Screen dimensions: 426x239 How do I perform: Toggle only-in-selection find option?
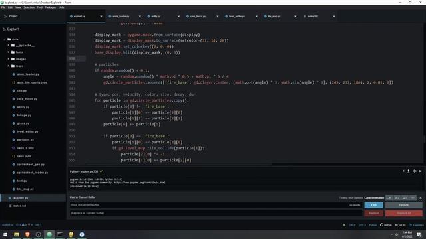(405, 198)
